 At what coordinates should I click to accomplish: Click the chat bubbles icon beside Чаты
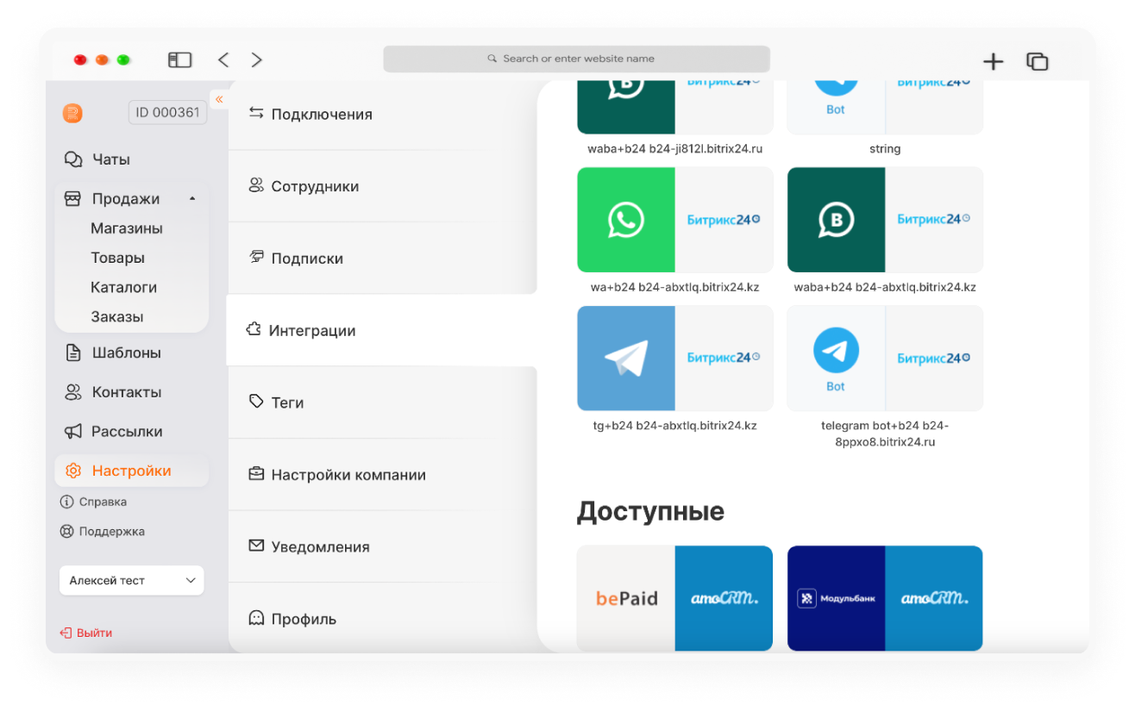(73, 159)
